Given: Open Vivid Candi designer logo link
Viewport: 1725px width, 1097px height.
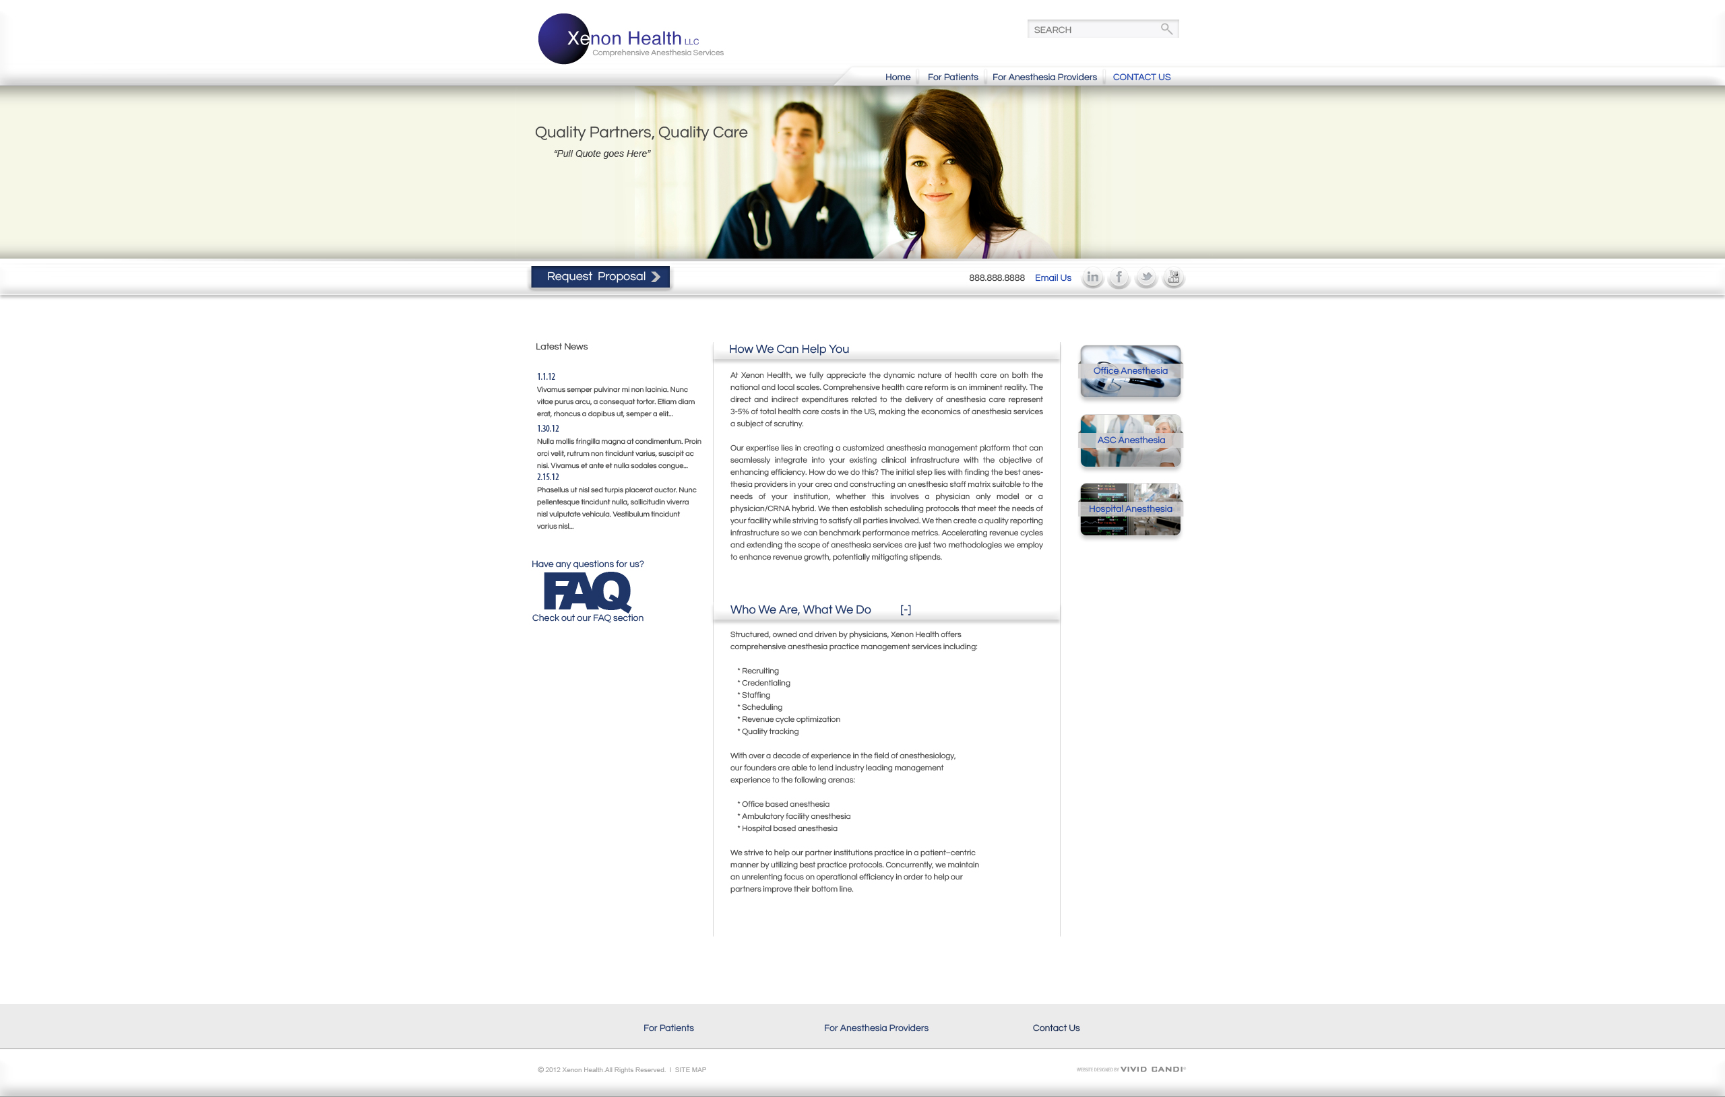Looking at the screenshot, I should point(1152,1069).
